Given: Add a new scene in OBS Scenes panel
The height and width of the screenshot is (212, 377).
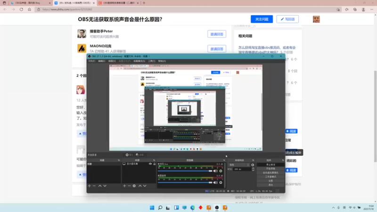Looking at the screenshot, I should pos(90,186).
